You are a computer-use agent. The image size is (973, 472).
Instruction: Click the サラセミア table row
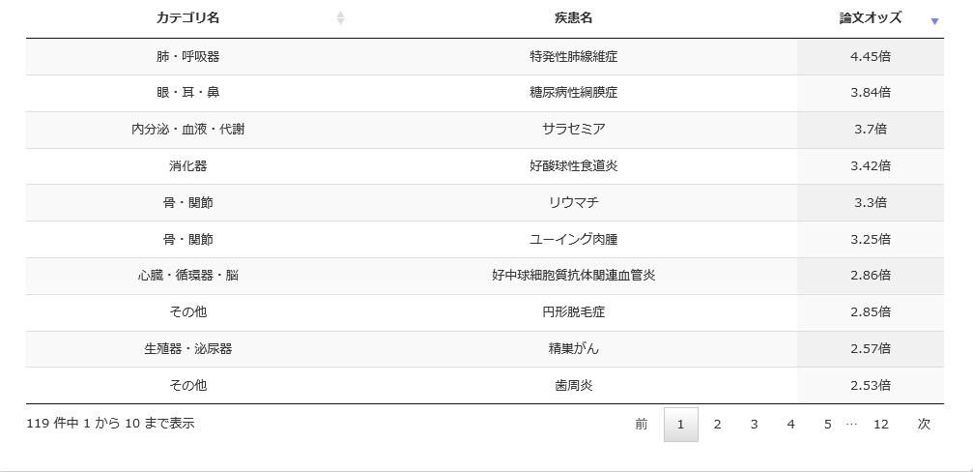(485, 130)
